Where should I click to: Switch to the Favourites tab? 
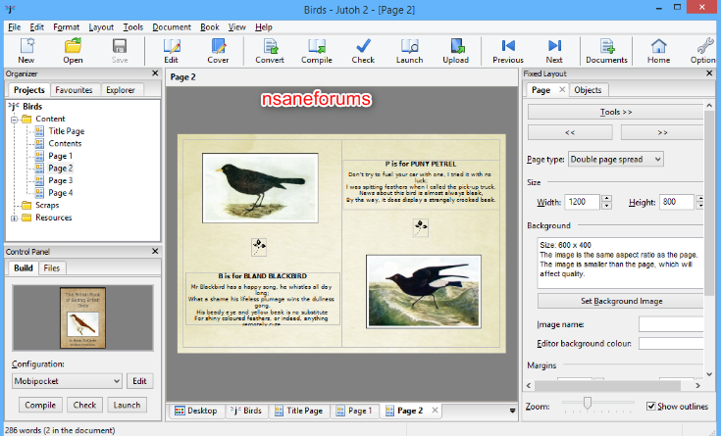[74, 89]
